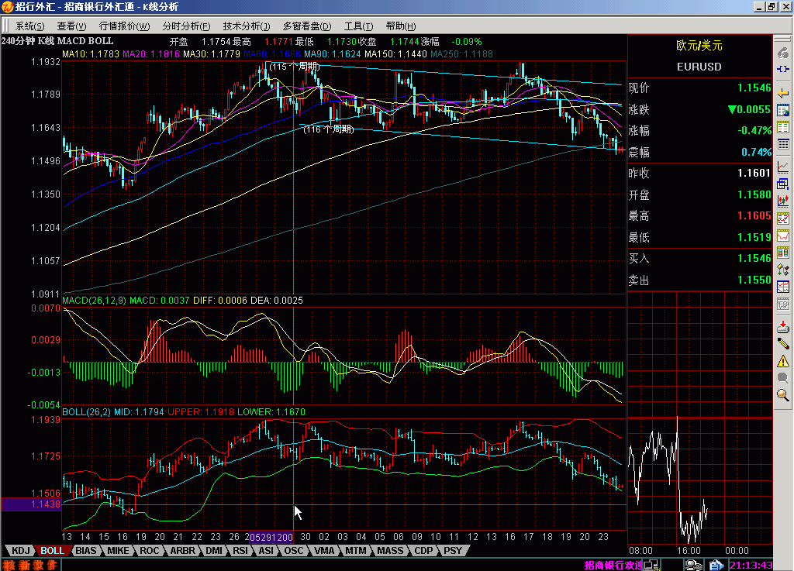Click the MA10: 1.1783 label
Viewport: 794px width, 571px height.
point(91,54)
